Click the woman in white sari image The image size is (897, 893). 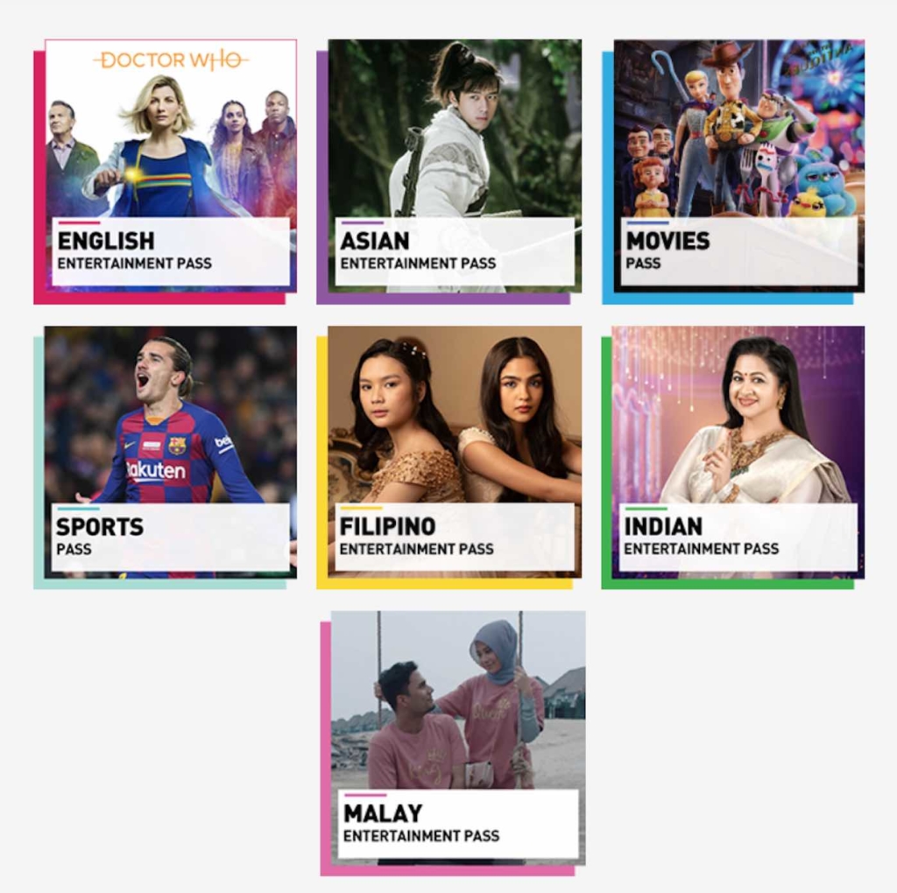coord(738,415)
